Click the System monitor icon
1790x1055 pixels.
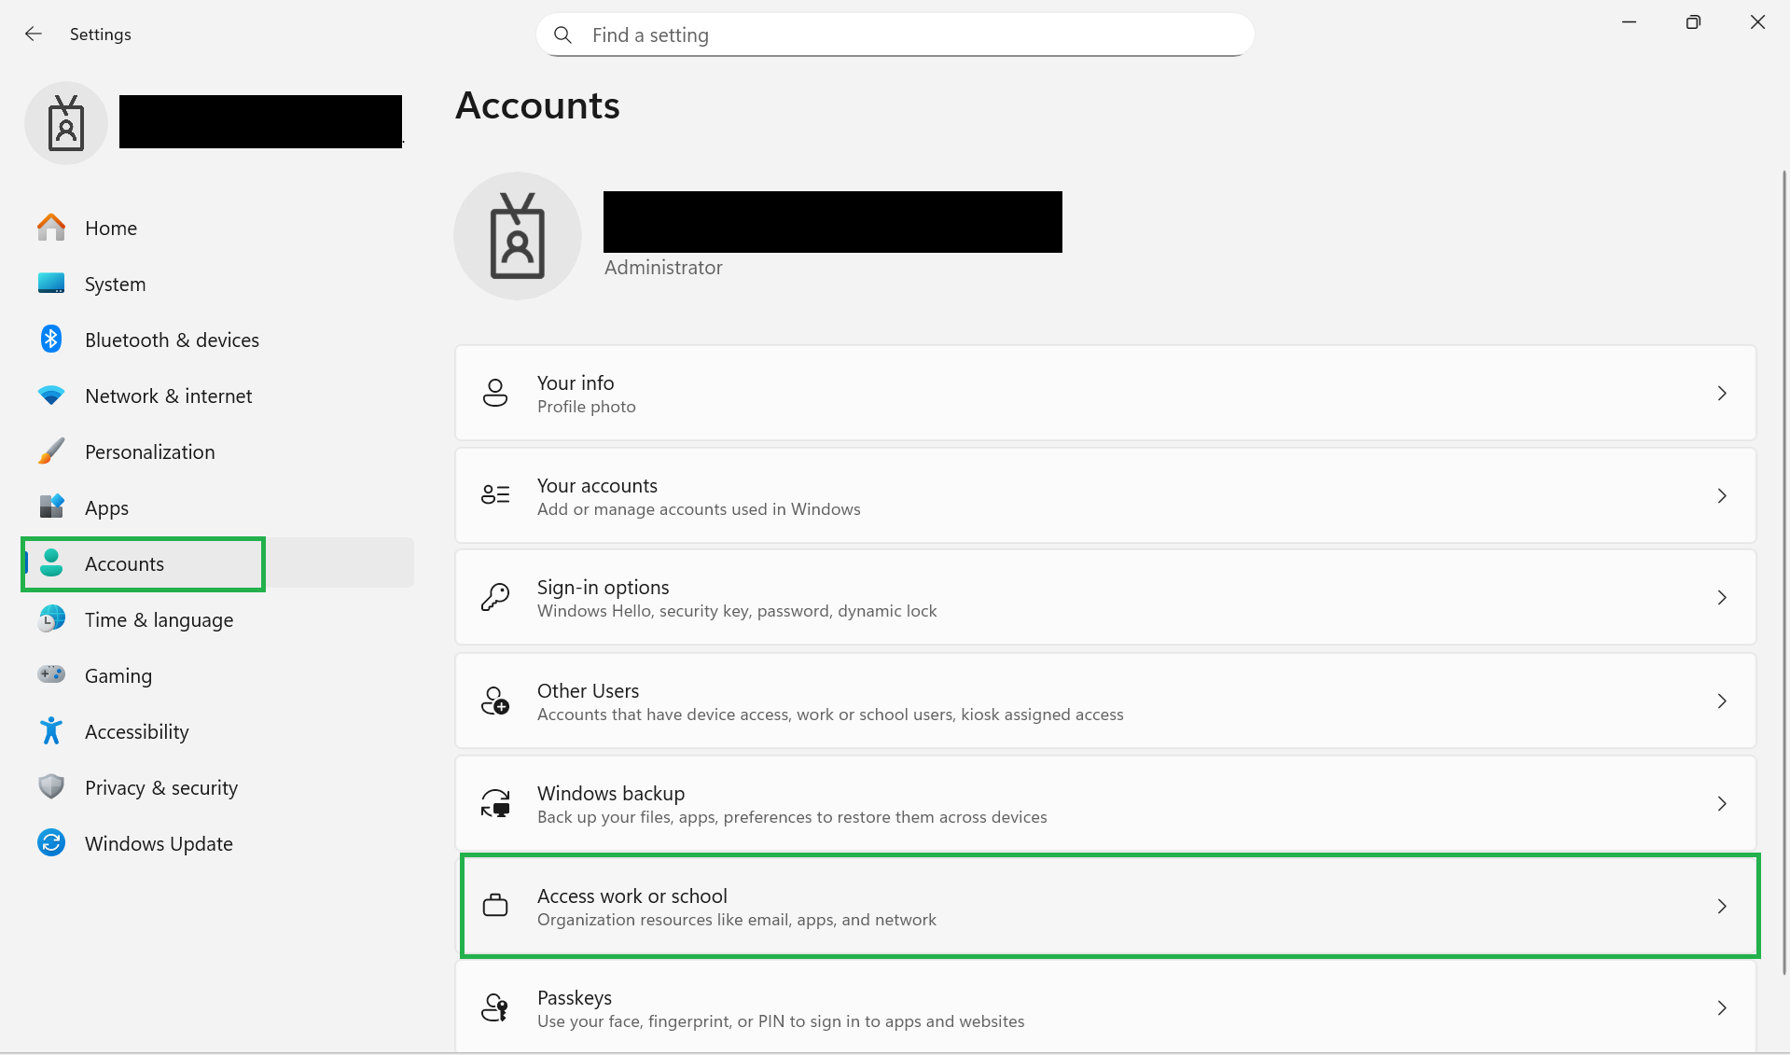[51, 284]
